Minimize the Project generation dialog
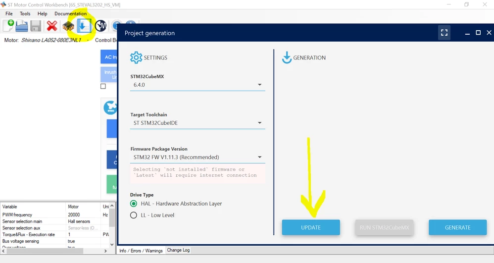Screen dimensions: 494x263 click(468, 33)
